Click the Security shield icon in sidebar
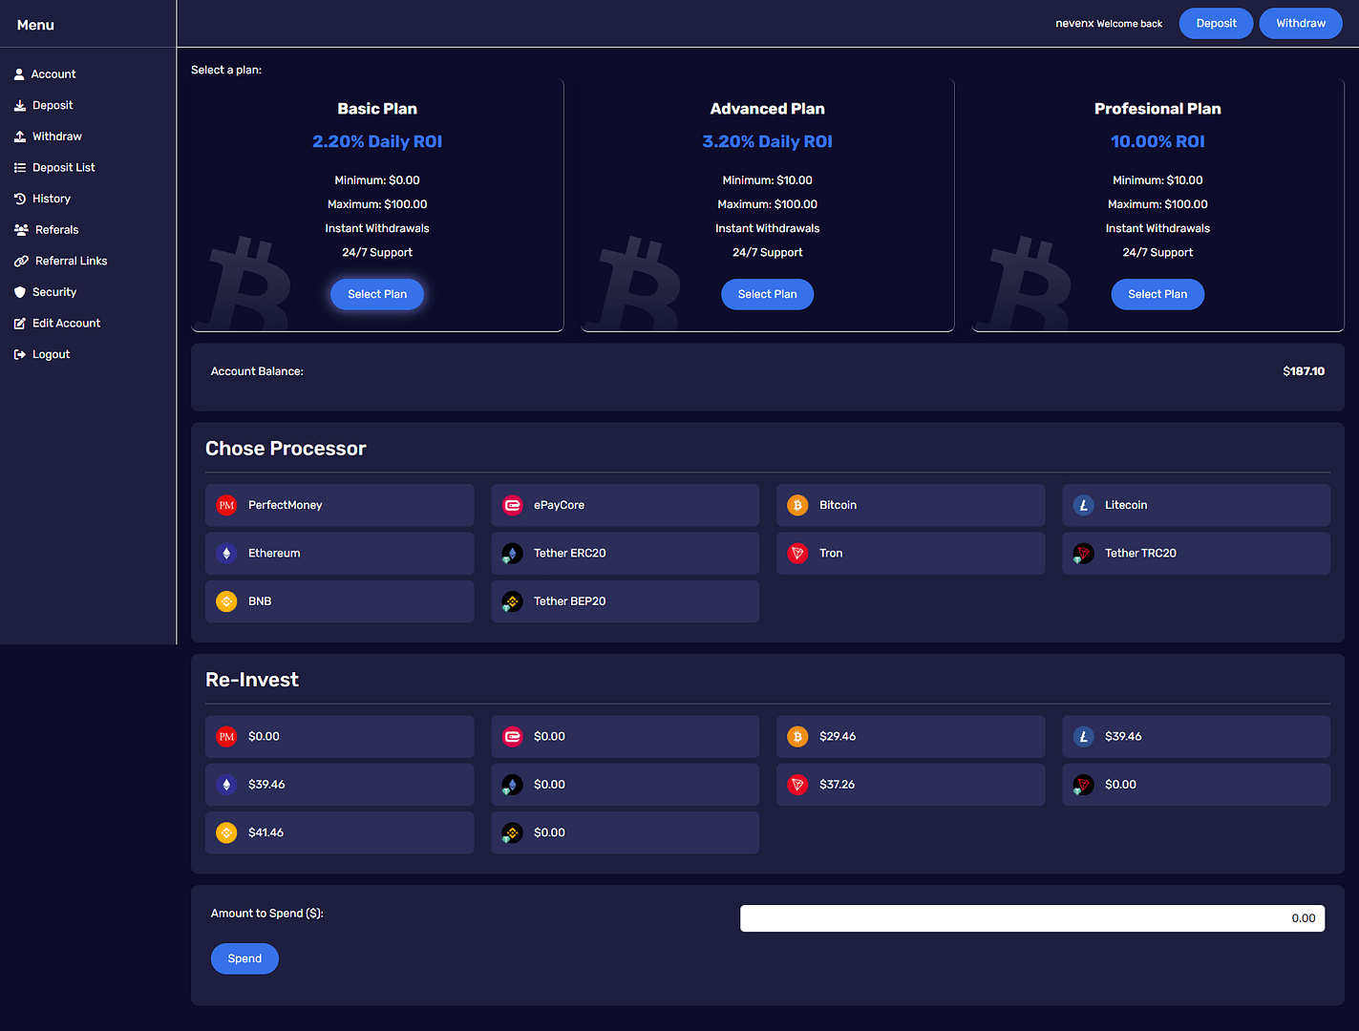This screenshot has width=1359, height=1031. coord(19,292)
